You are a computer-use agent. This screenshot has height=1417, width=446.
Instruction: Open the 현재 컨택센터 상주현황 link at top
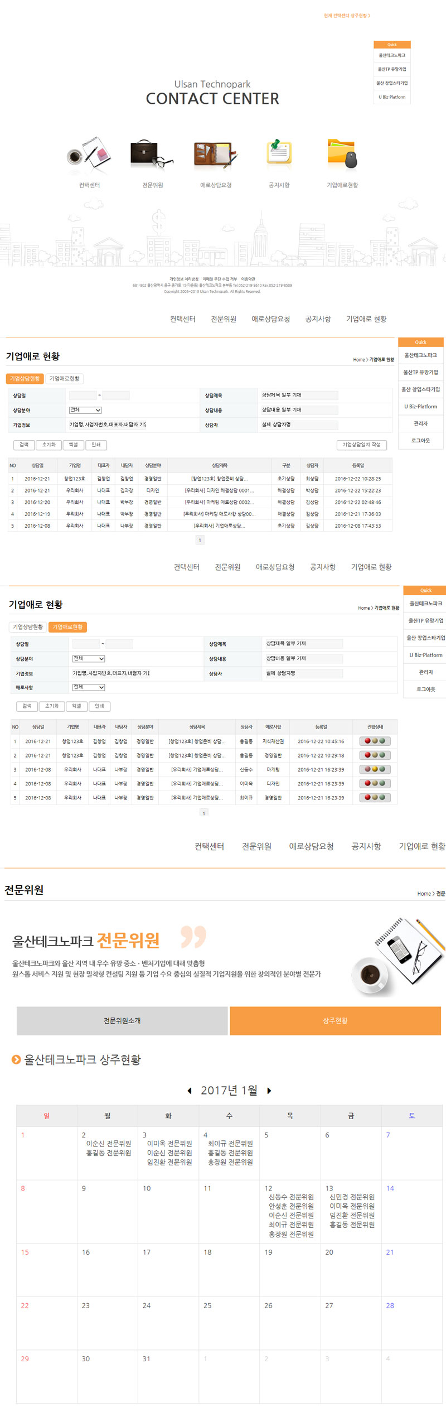pyautogui.click(x=347, y=16)
